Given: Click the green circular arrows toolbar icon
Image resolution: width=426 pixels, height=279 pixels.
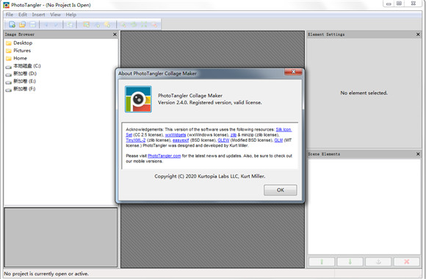Looking at the screenshot, I should coord(134,24).
